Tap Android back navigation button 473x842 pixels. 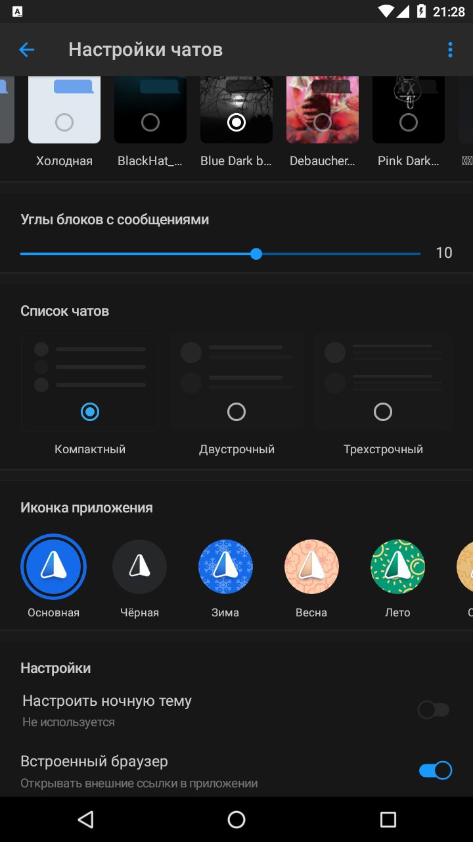[x=85, y=819]
